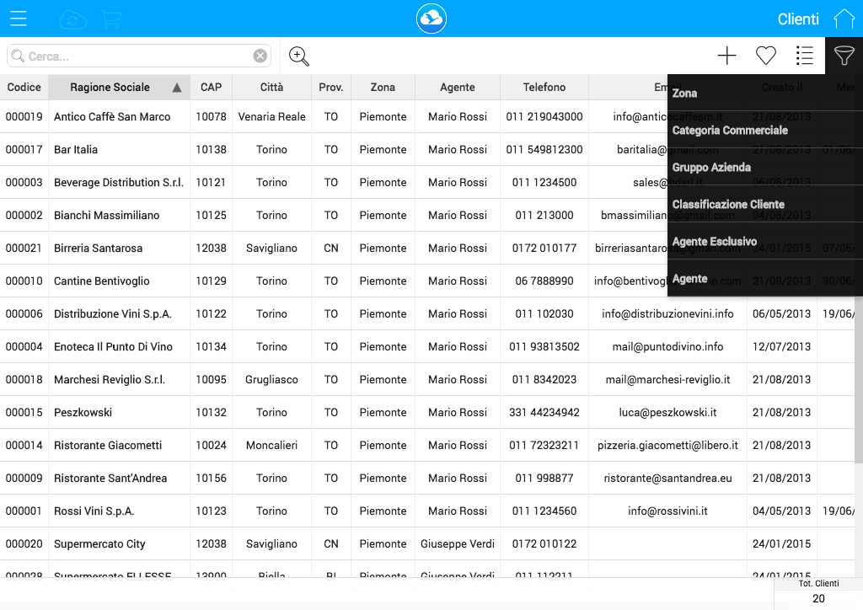Select the Zona filter option
Viewport: 863px width, 610px height.
coord(765,93)
